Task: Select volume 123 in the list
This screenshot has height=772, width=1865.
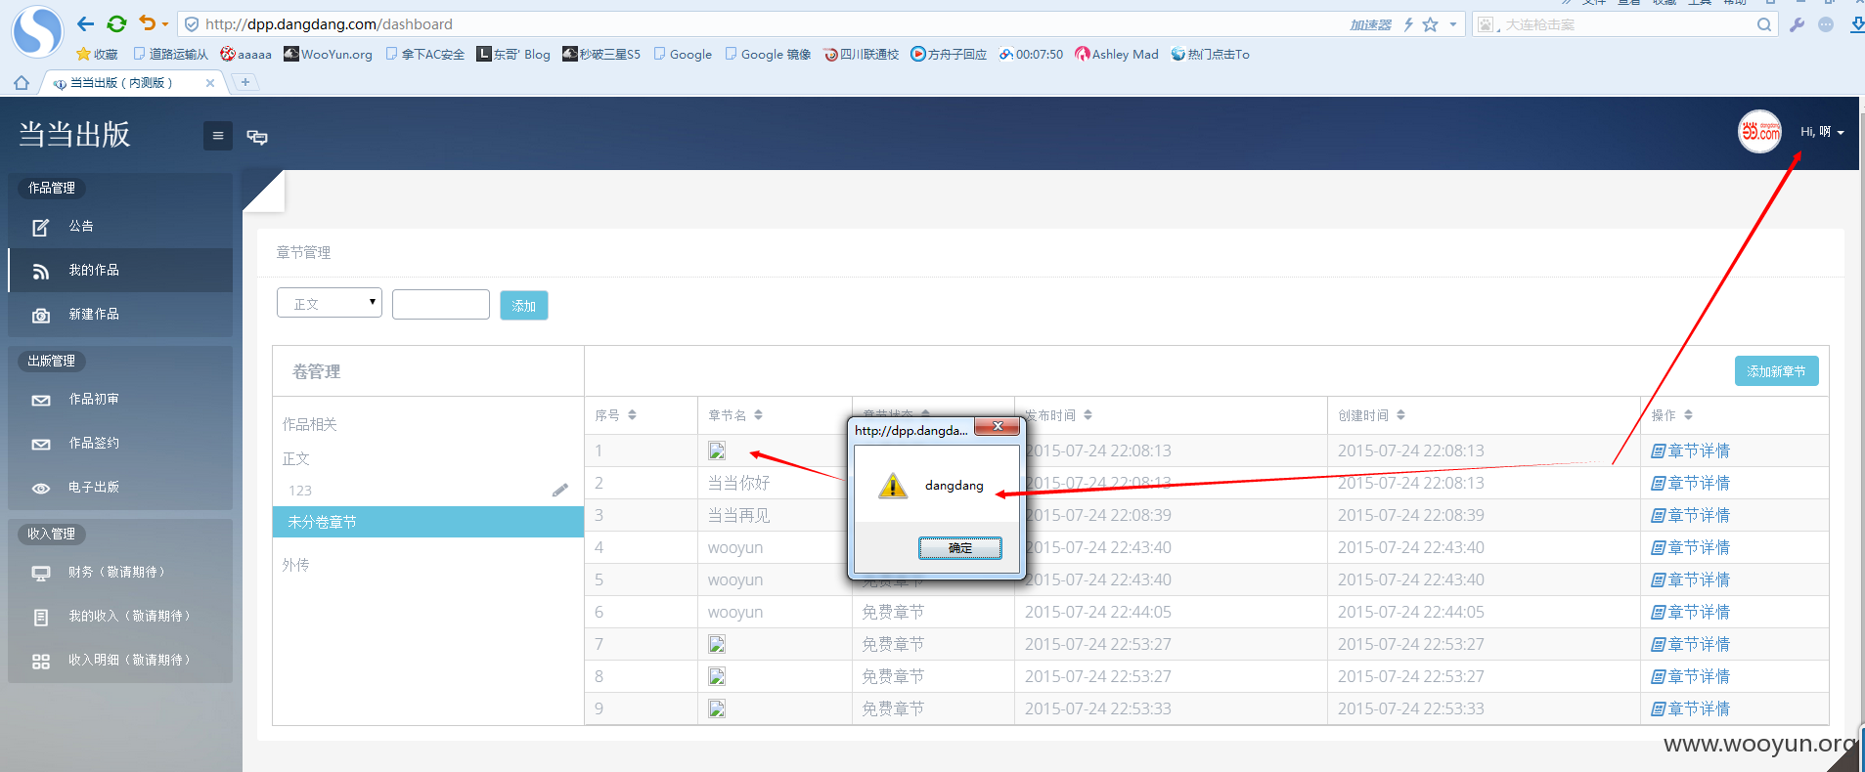Action: tap(300, 491)
